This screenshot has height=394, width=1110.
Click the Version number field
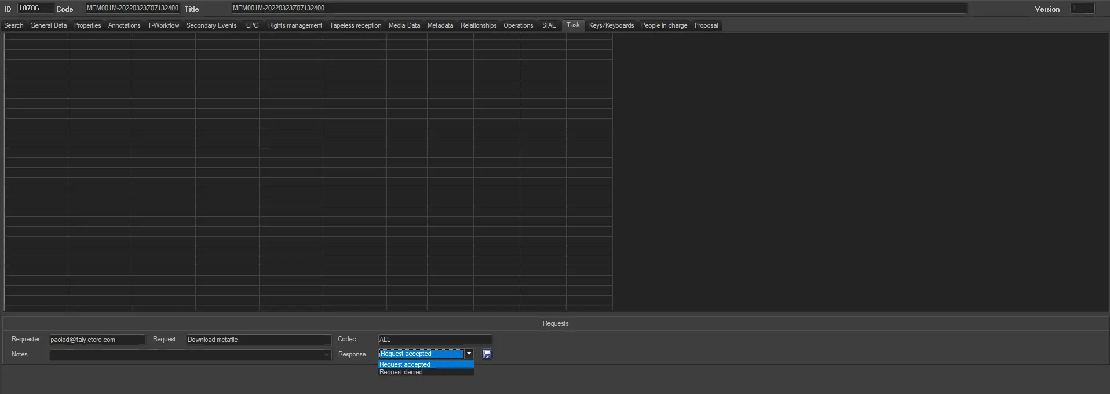pos(1082,9)
